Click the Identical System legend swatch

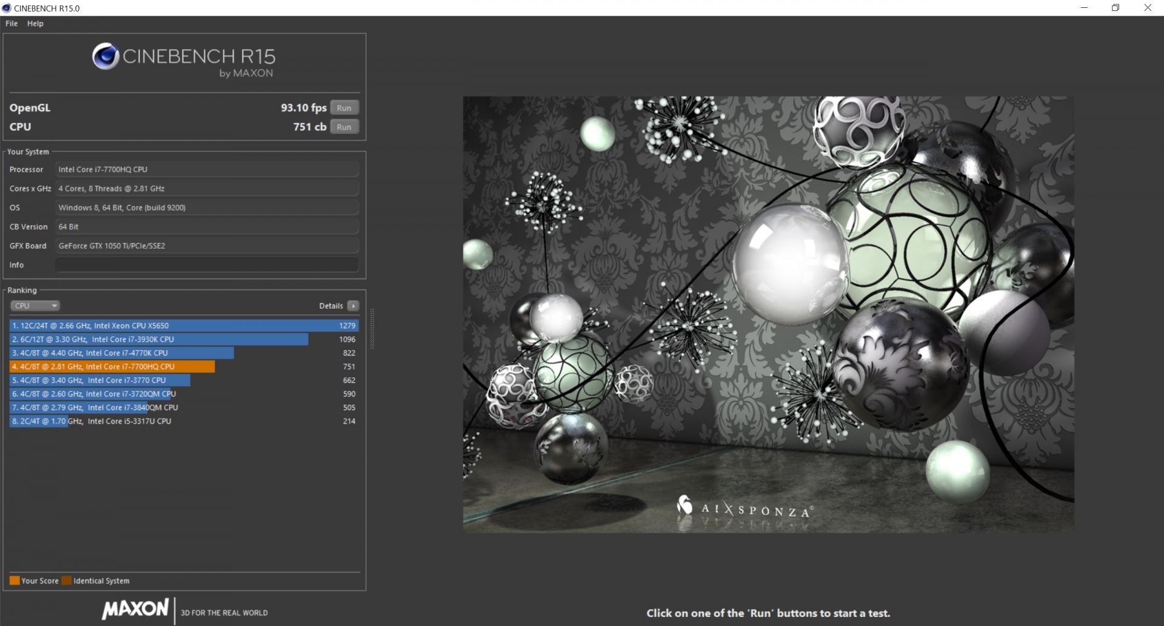[67, 581]
